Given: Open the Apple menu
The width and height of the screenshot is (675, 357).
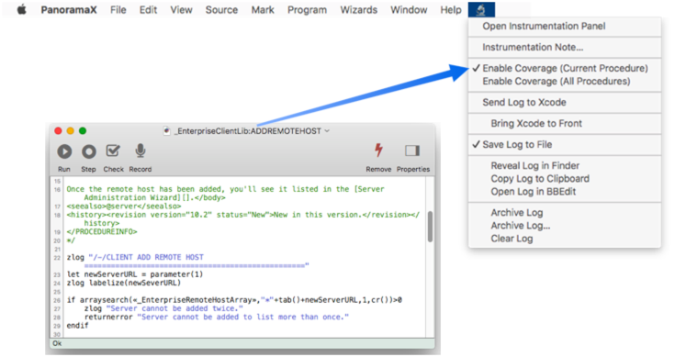Looking at the screenshot, I should 21,9.
